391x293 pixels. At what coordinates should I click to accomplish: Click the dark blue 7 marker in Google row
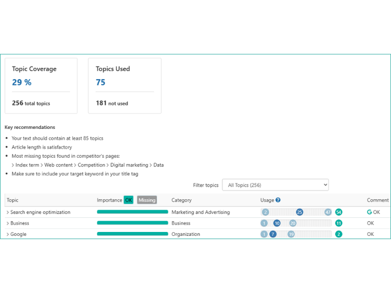pyautogui.click(x=273, y=234)
